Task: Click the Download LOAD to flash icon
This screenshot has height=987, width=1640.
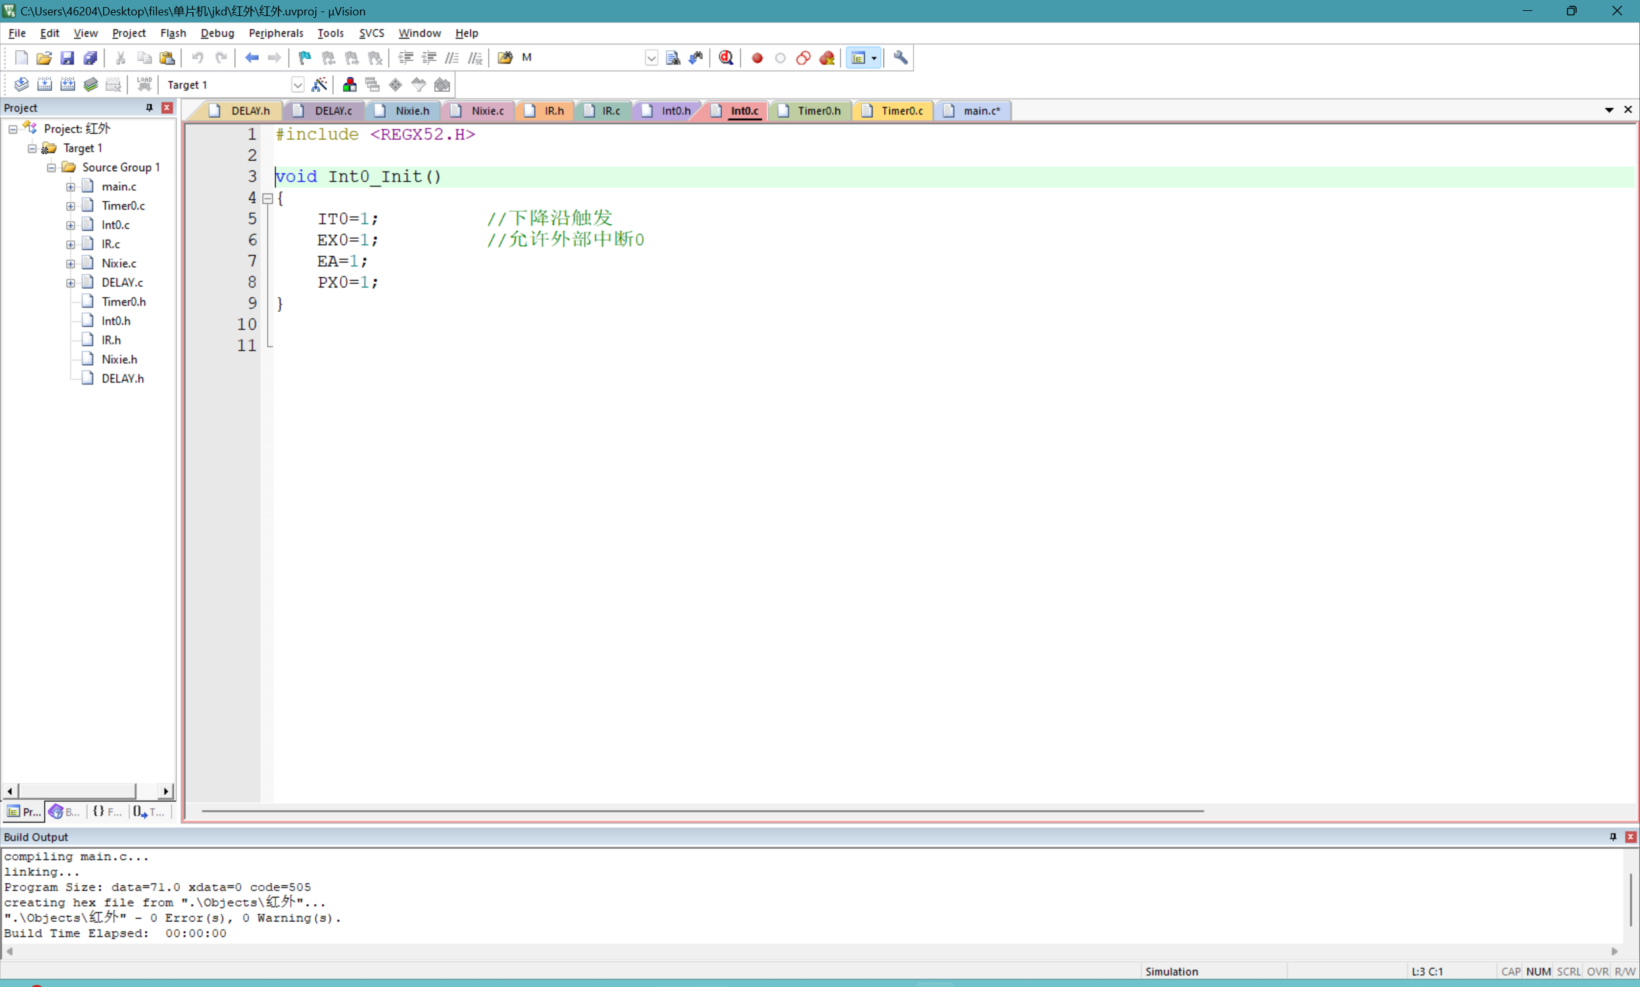Action: 144,85
